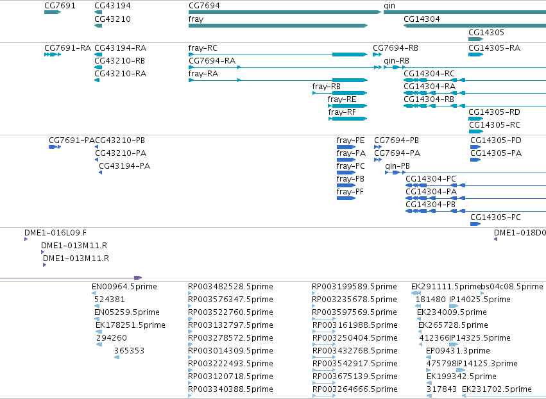Open the qin gene label
This screenshot has width=546, height=399.
tap(389, 6)
